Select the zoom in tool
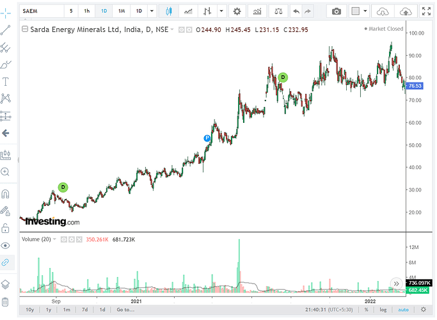Screen dimensions: 437x320 (6, 172)
